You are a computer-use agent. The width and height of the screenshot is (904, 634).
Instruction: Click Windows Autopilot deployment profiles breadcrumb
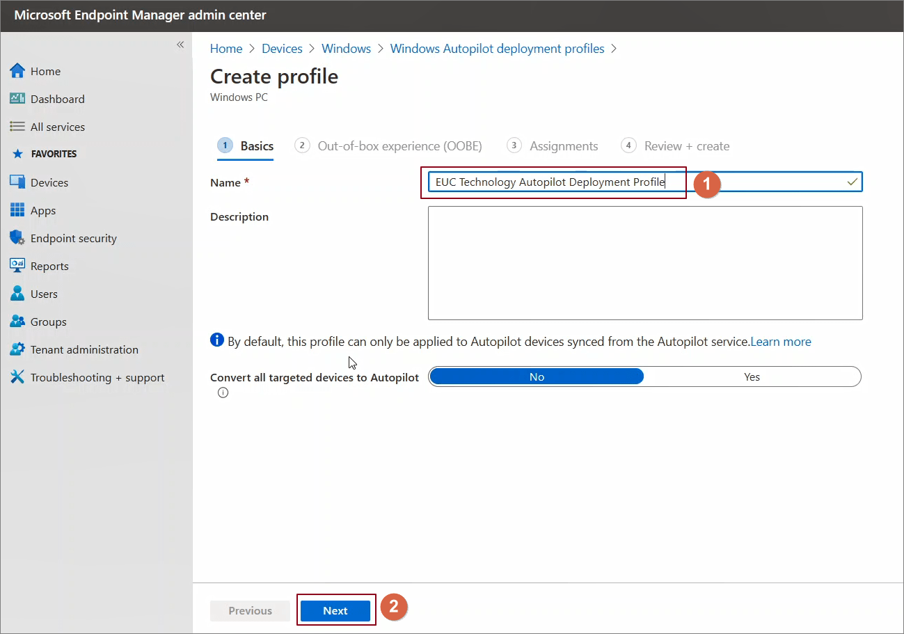[x=497, y=49]
